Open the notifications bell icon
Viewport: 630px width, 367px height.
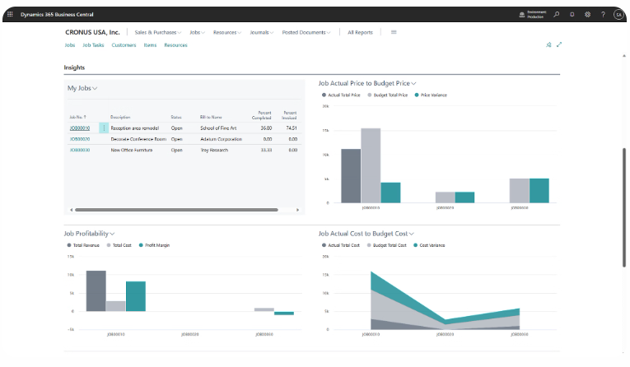(x=572, y=15)
